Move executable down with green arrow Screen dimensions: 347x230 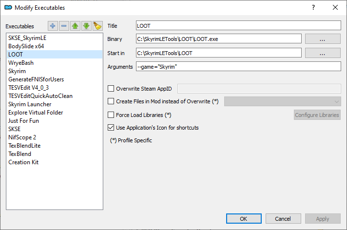tap(86, 26)
